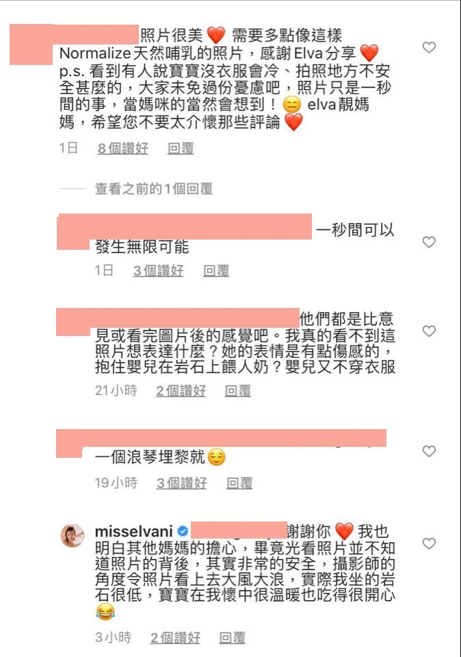The height and width of the screenshot is (657, 461).
Task: Open misselvani's profile picture
Action: pos(73,535)
